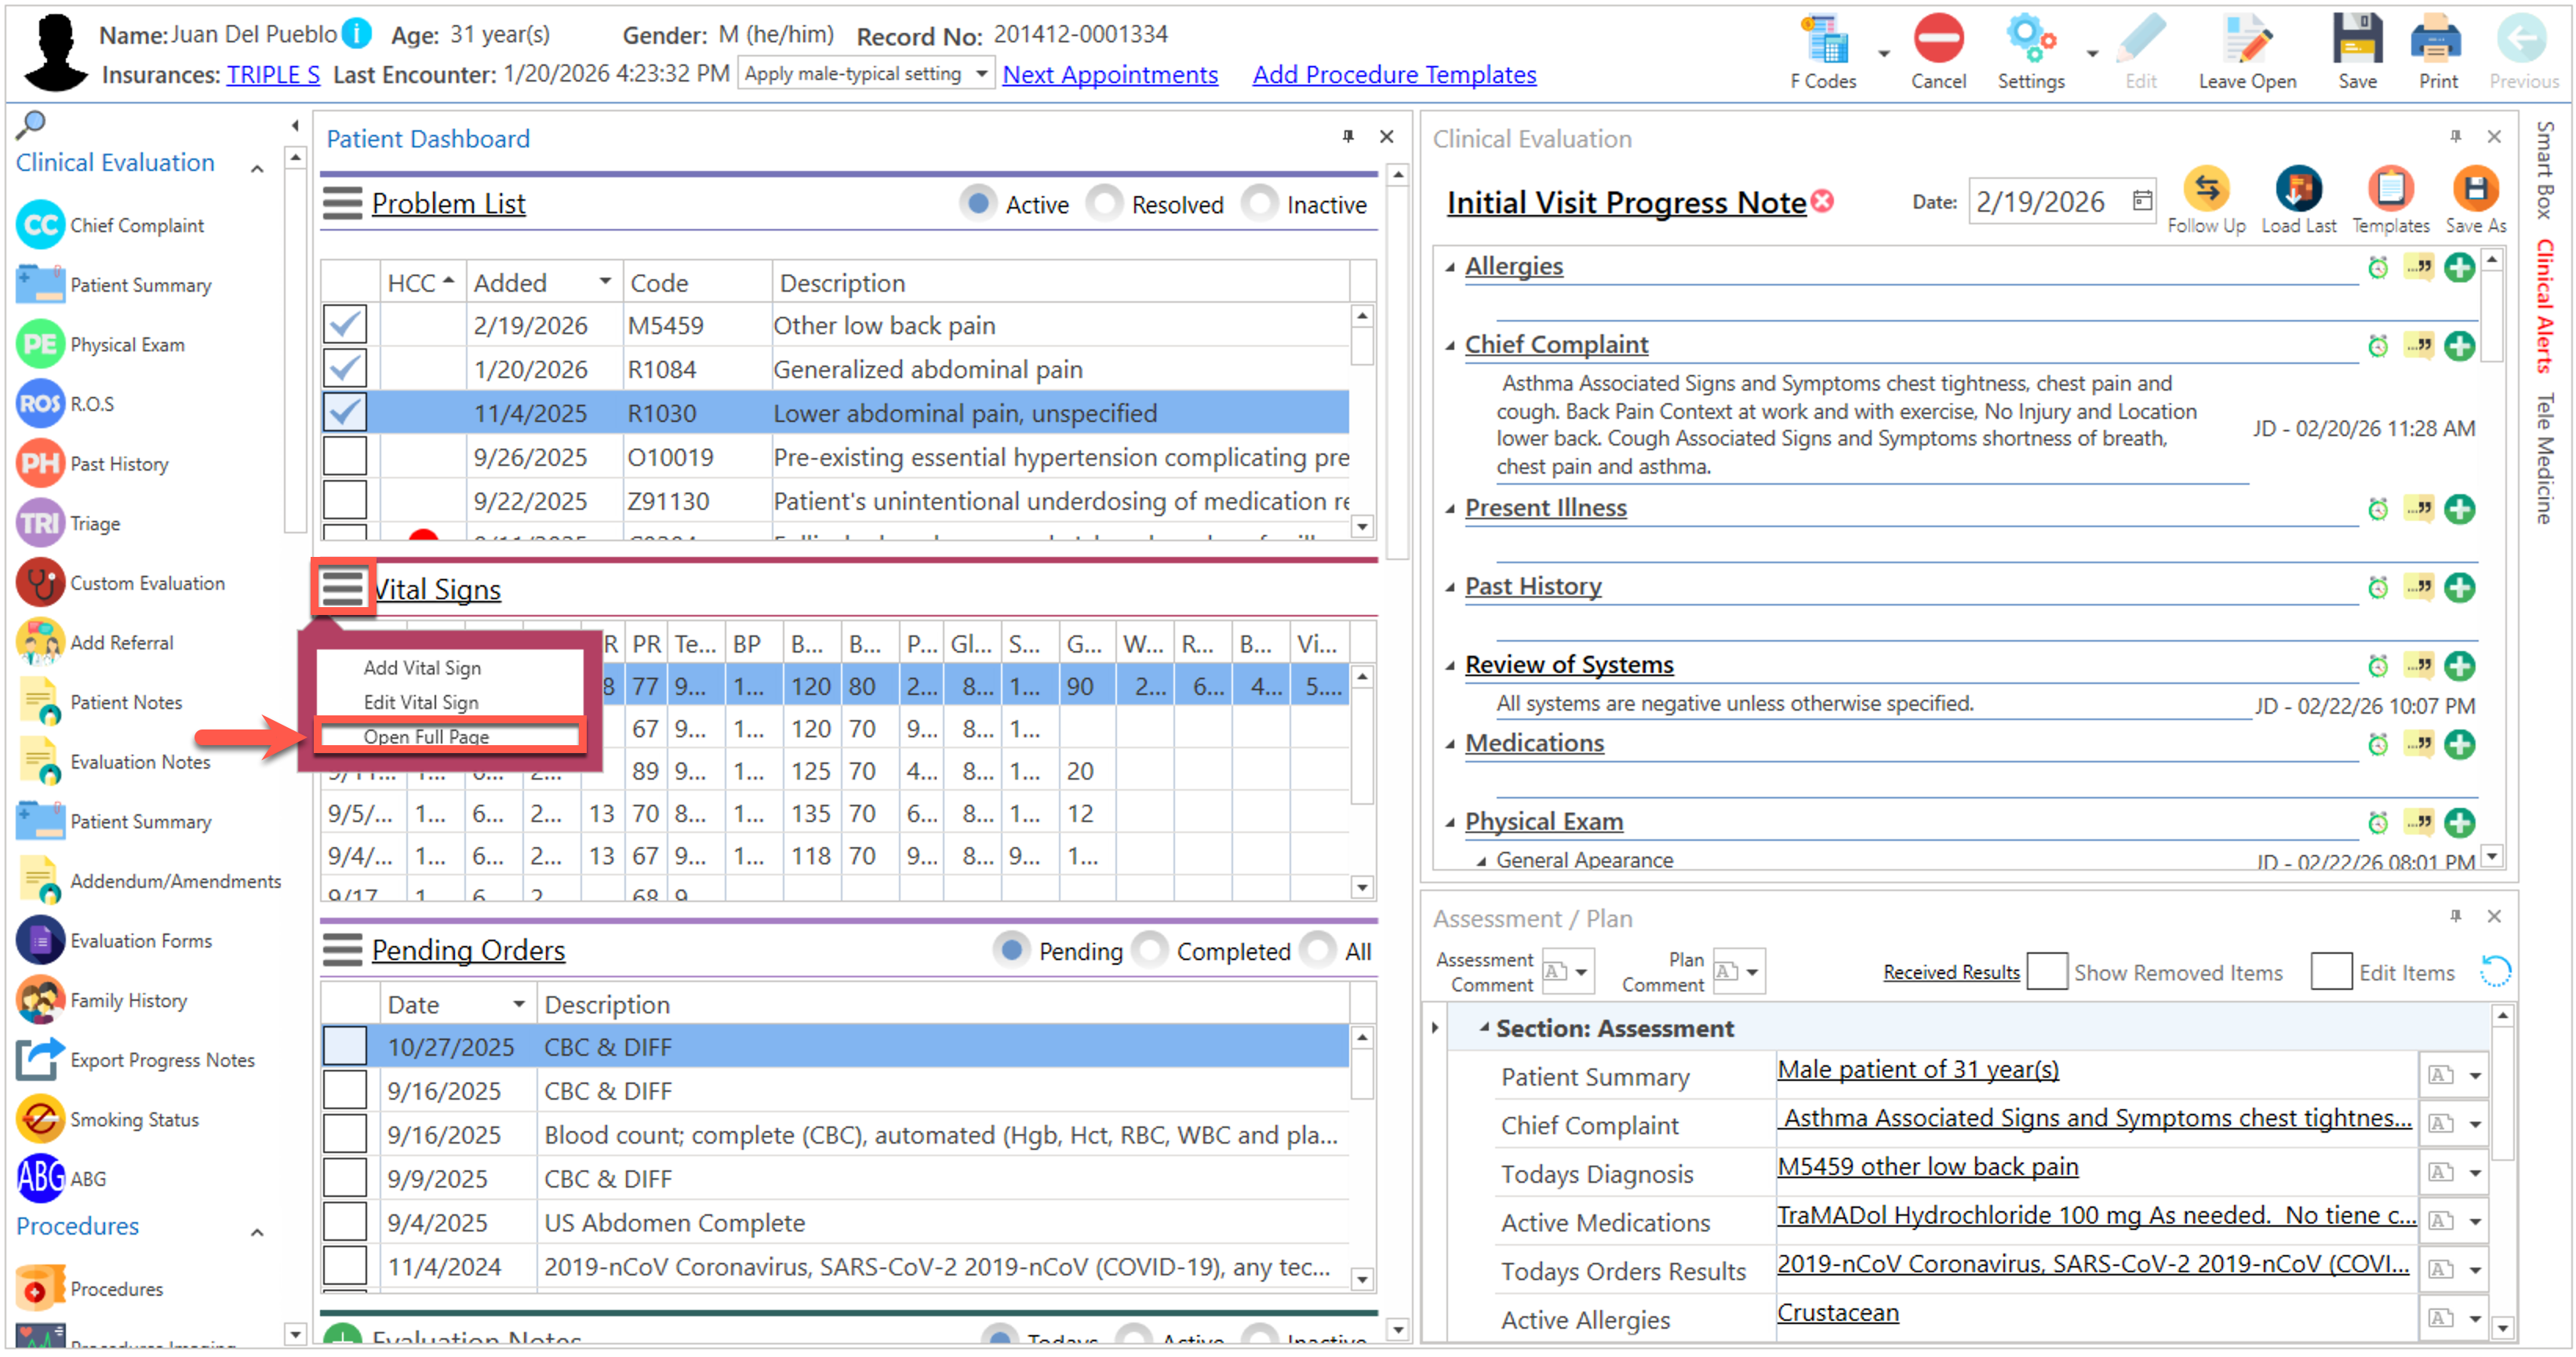Click the Load Last icon

2297,189
